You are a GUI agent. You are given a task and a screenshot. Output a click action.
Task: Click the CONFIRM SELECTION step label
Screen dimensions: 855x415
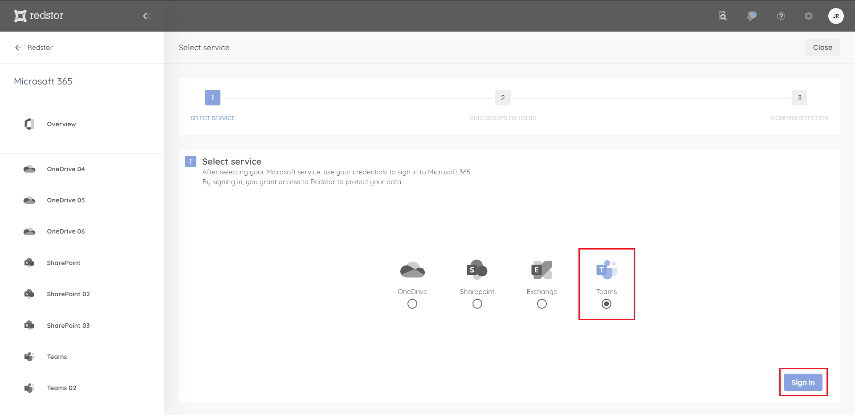(x=799, y=118)
